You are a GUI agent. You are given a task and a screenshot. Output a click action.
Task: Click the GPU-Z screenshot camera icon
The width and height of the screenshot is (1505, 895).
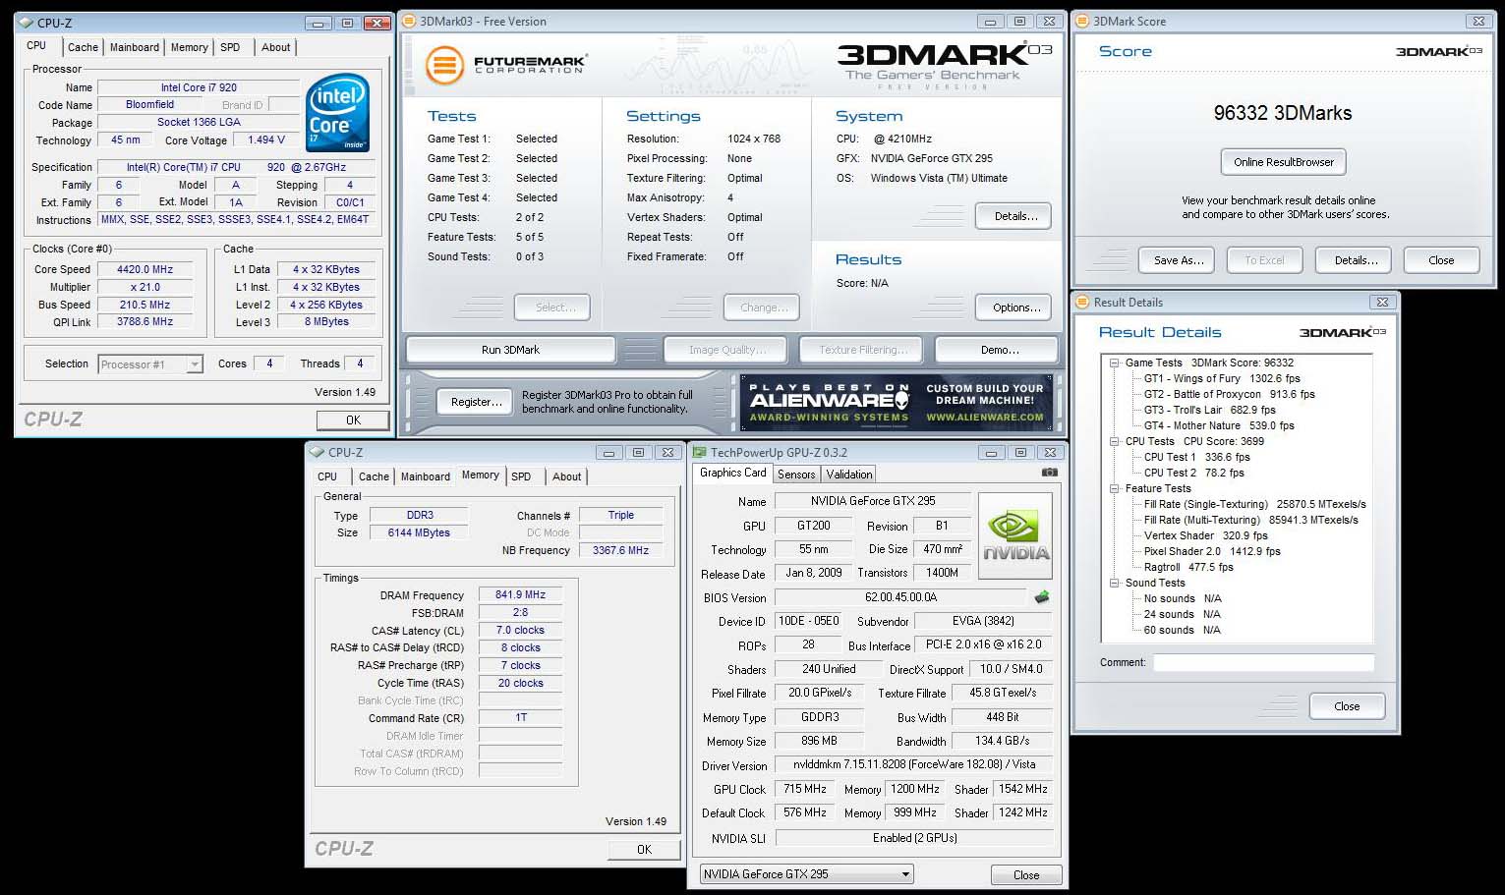tap(1050, 473)
